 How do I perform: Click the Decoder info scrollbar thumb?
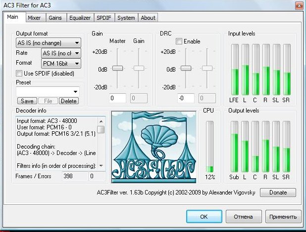tap(101, 130)
